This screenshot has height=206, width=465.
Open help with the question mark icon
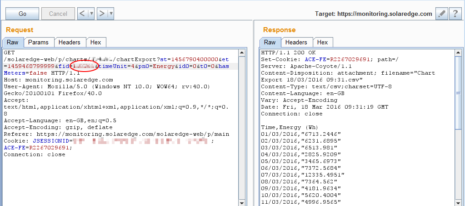click(455, 14)
